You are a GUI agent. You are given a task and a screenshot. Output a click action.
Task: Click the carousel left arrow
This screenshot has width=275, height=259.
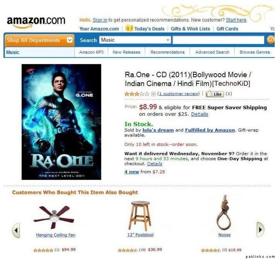[16, 230]
